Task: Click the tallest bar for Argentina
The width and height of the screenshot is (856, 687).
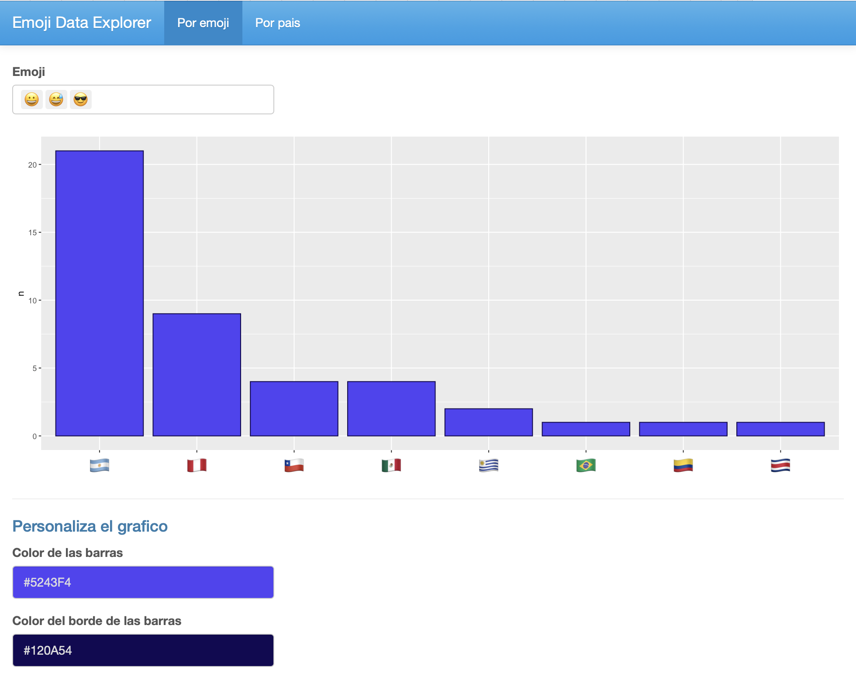Action: 100,293
